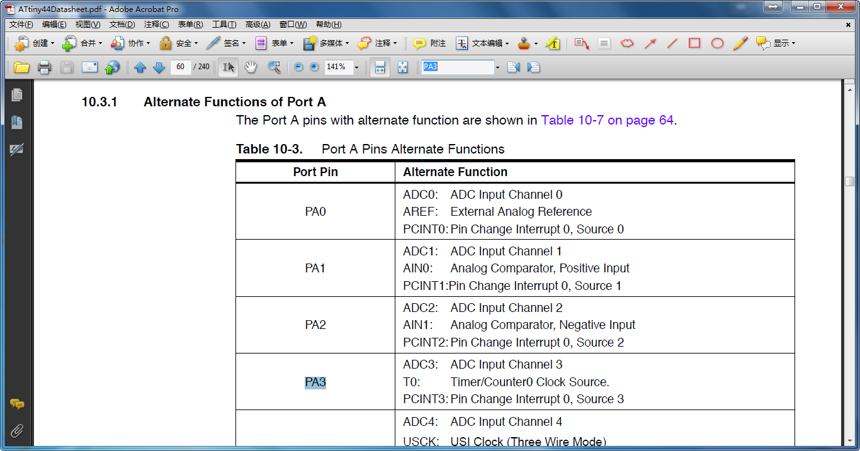Select the arrow drawing tool
This screenshot has width=860, height=451.
pos(650,43)
